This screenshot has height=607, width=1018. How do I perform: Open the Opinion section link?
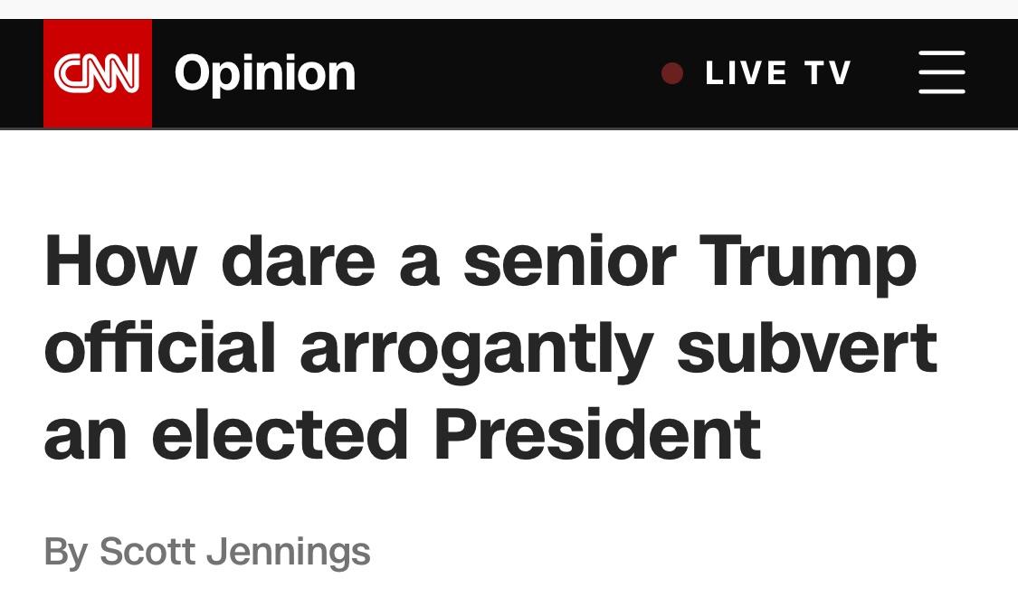tap(265, 72)
